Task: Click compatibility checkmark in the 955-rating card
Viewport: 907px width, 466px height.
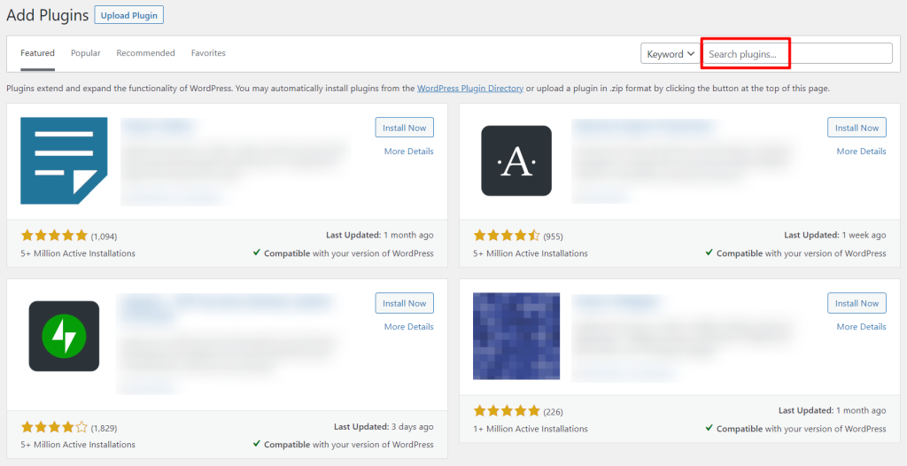Action: tap(709, 253)
